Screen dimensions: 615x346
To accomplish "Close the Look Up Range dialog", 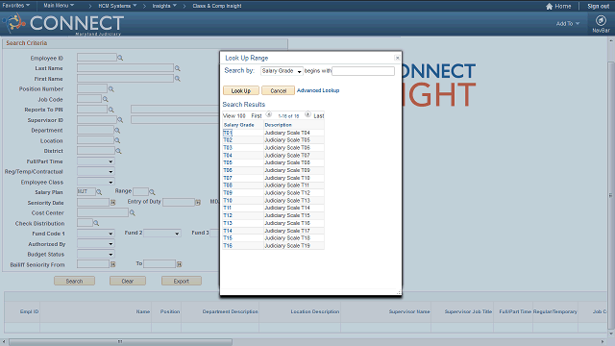I will point(397,58).
